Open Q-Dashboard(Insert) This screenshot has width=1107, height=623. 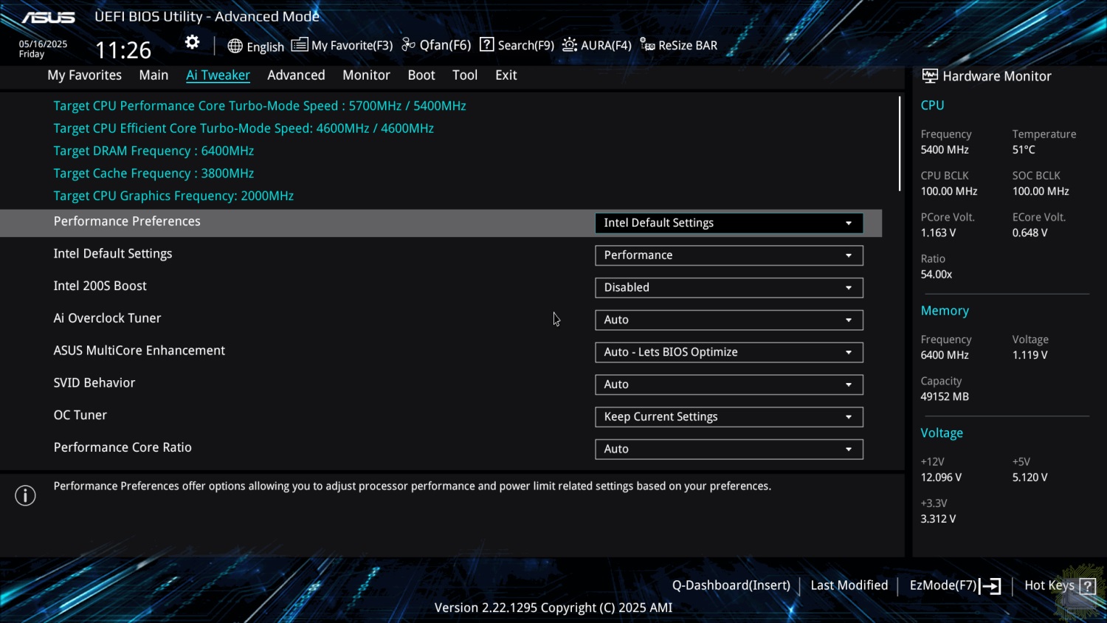click(731, 585)
